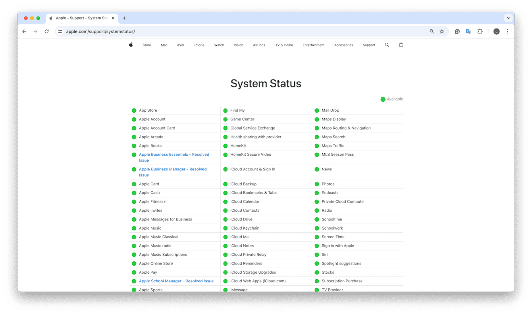Select Support in Apple's navigation menu
532x315 pixels.
369,45
